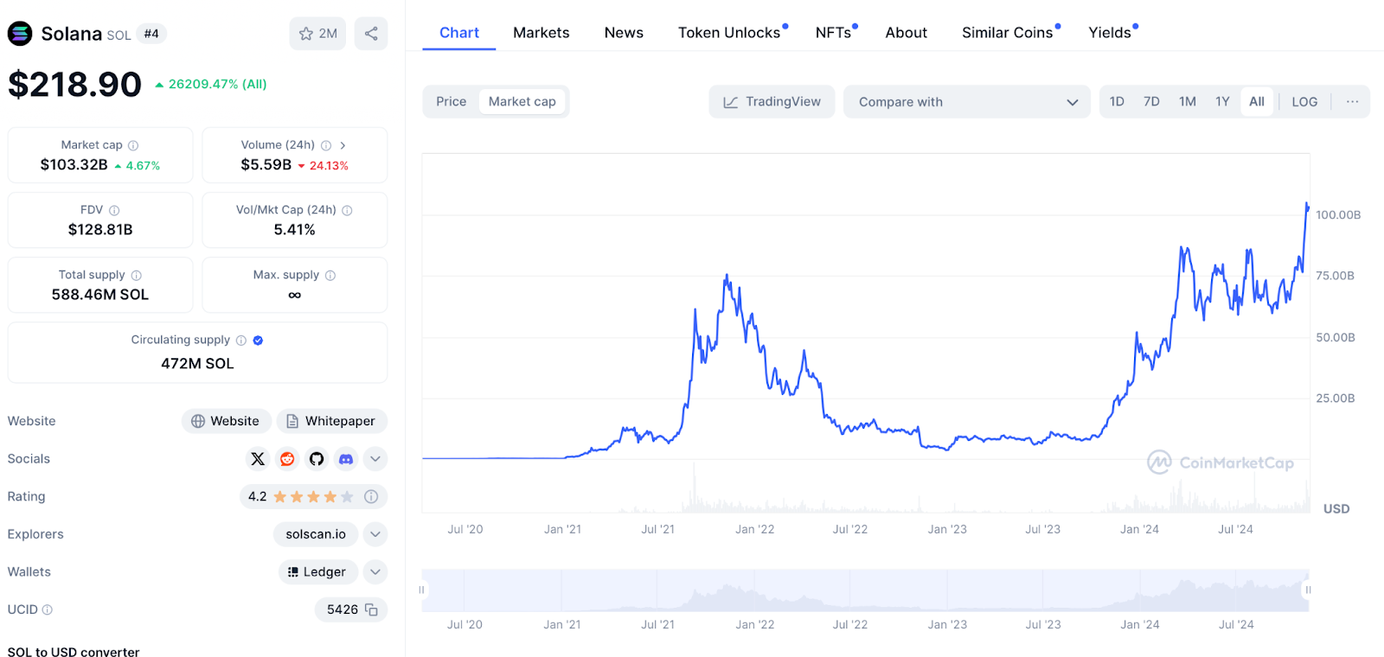Switch chart to Market cap view

(522, 101)
